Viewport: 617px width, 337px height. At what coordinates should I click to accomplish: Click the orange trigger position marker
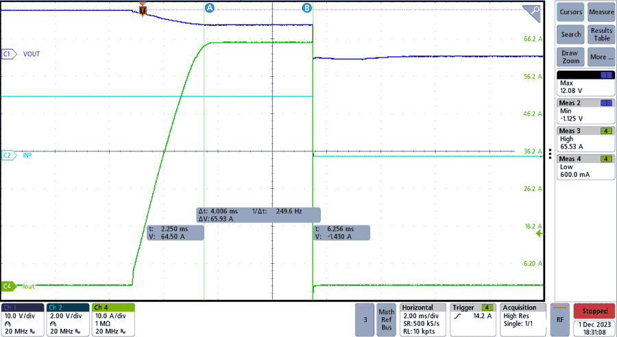[143, 10]
